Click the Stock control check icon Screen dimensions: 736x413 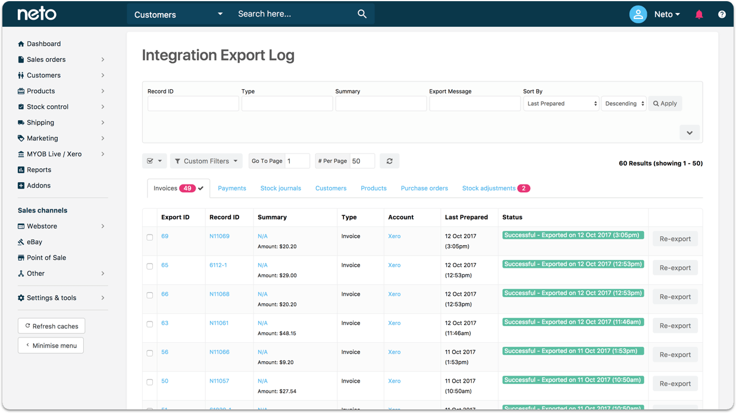21,107
